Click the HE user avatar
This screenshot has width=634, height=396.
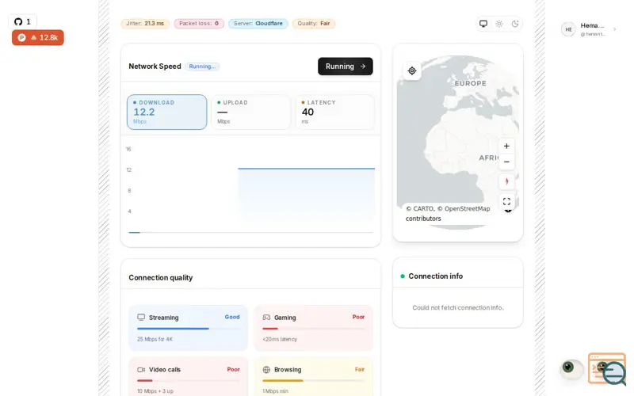pyautogui.click(x=568, y=29)
